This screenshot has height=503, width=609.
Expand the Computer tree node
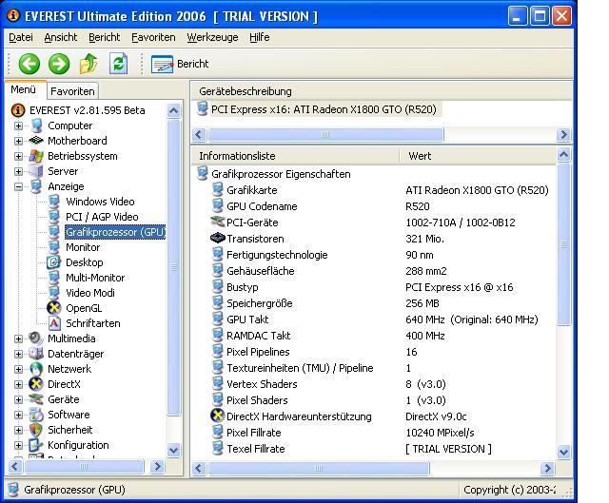(18, 126)
